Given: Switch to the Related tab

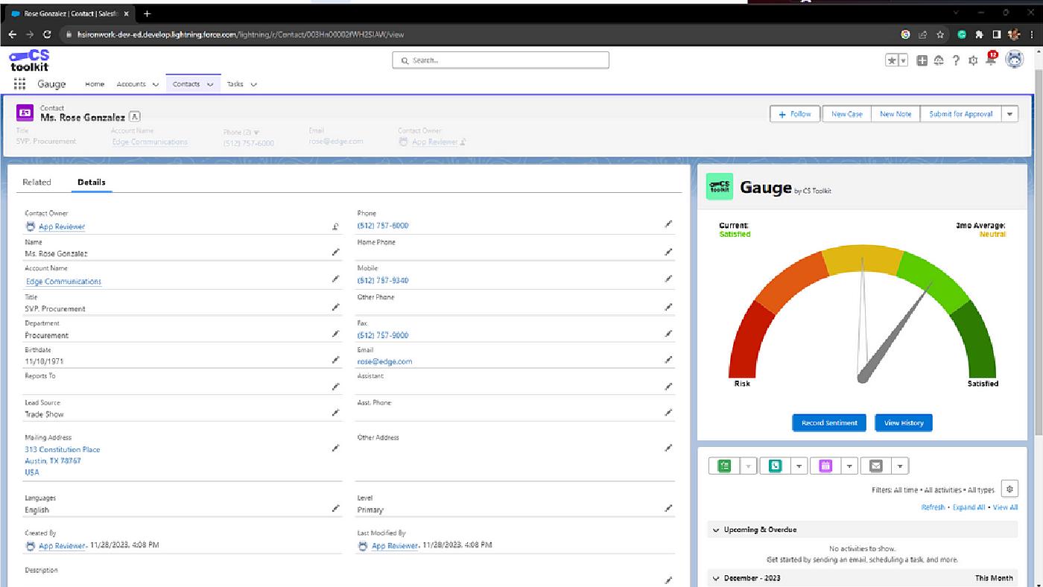Looking at the screenshot, I should tap(37, 182).
